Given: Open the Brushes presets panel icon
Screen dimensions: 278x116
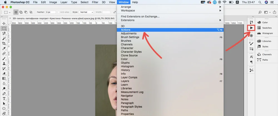Looking at the screenshot, I should click(x=251, y=49).
